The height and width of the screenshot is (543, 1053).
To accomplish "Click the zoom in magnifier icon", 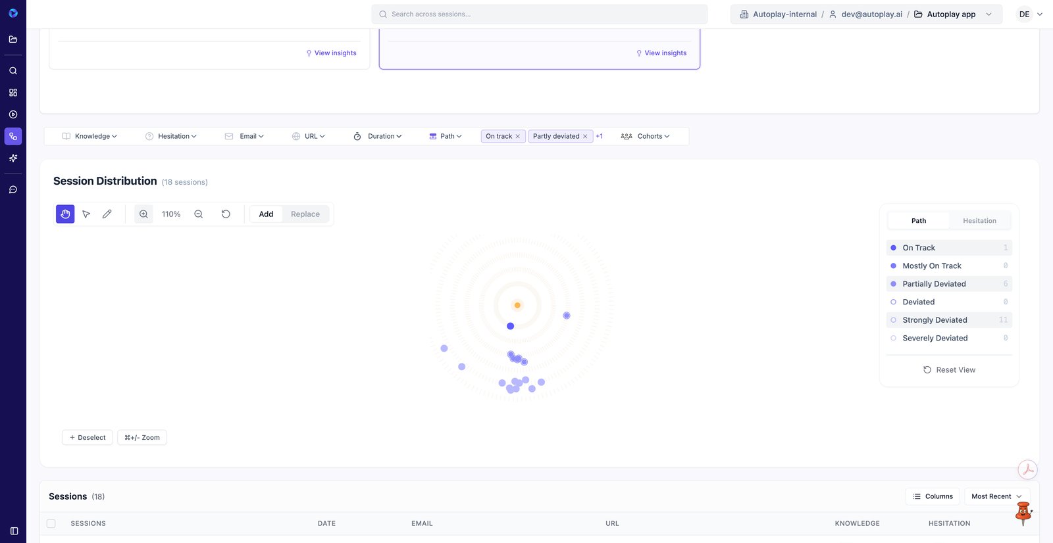I will [143, 214].
